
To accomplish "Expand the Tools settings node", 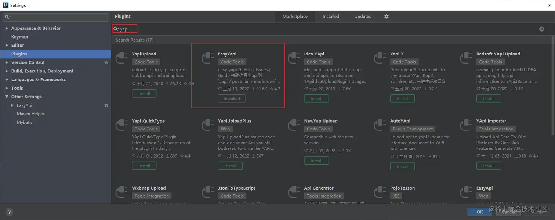I will point(7,88).
